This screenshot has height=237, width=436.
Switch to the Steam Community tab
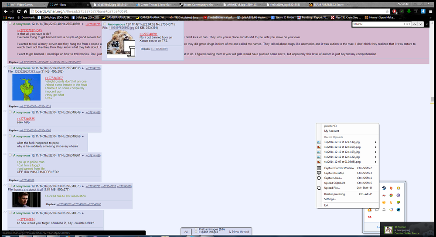click(x=199, y=4)
